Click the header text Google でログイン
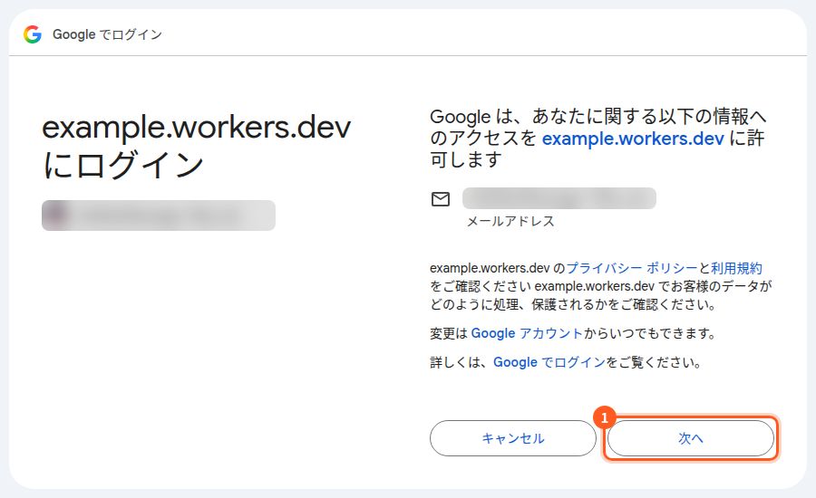The height and width of the screenshot is (498, 816). tap(107, 34)
